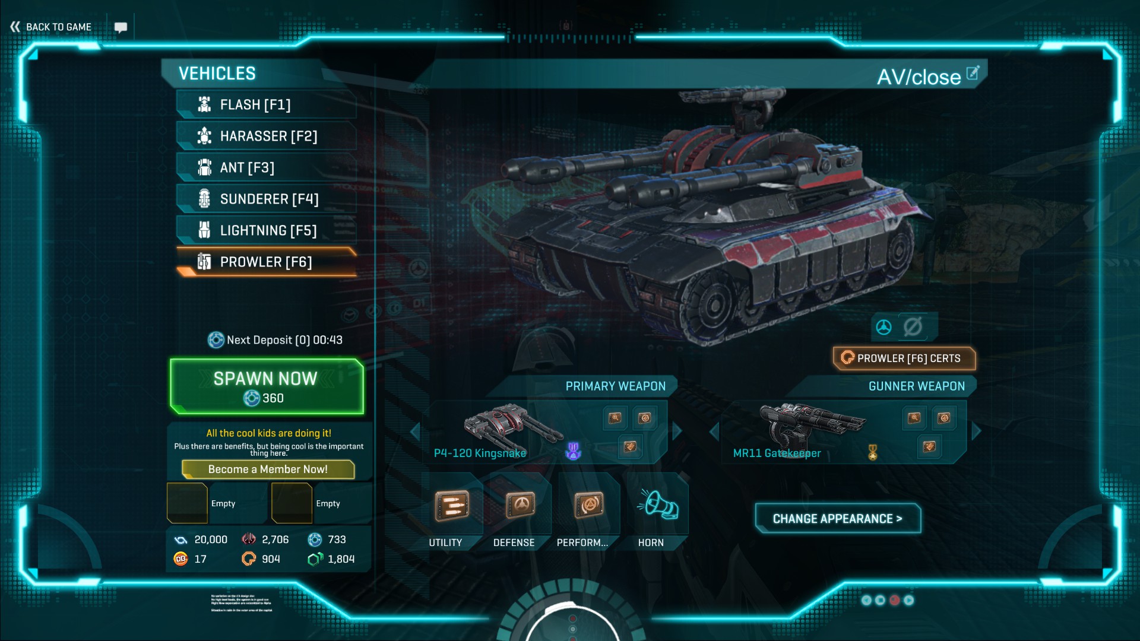Open Change Appearance menu
1140x641 pixels.
[838, 519]
